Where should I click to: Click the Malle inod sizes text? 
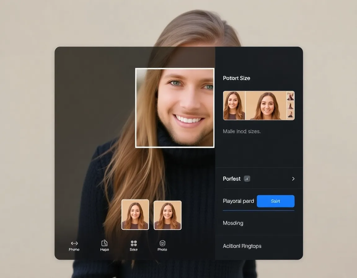coord(242,132)
